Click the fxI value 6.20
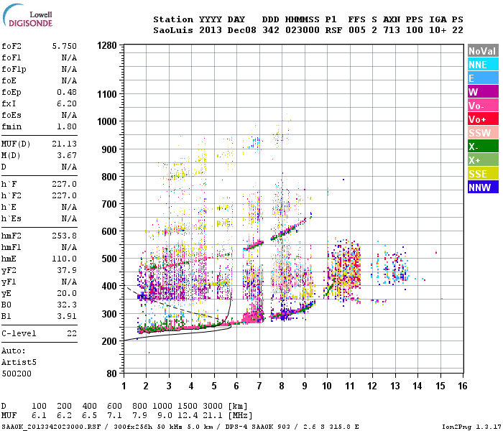The image size is (503, 431). pyautogui.click(x=67, y=103)
